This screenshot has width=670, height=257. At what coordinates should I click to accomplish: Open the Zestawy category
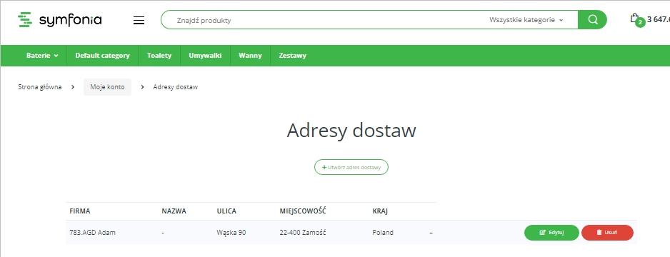[293, 56]
